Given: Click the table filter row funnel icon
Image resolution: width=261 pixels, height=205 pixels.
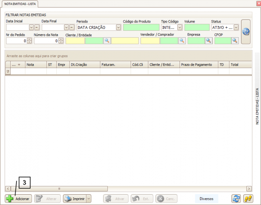Looking at the screenshot, I should 8,71.
